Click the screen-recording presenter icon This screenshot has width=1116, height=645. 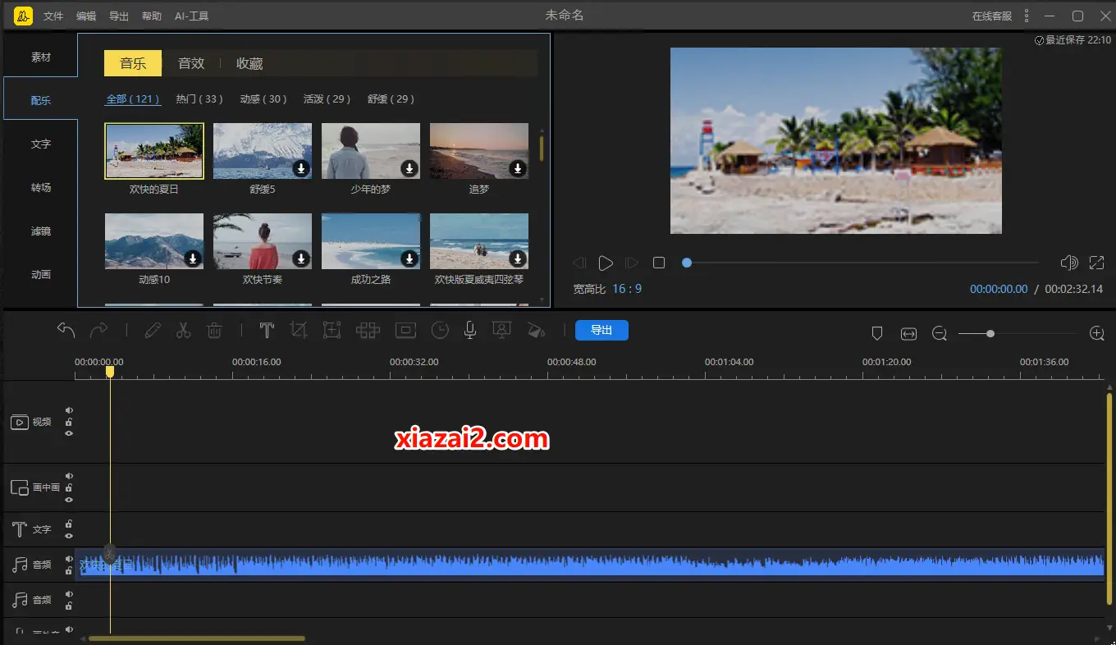pos(501,330)
